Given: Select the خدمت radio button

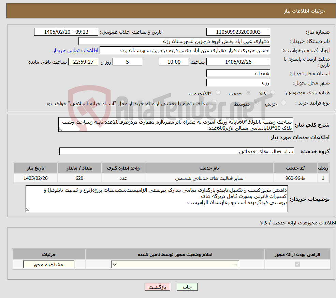Looking at the screenshot, I should pyautogui.click(x=248, y=92).
